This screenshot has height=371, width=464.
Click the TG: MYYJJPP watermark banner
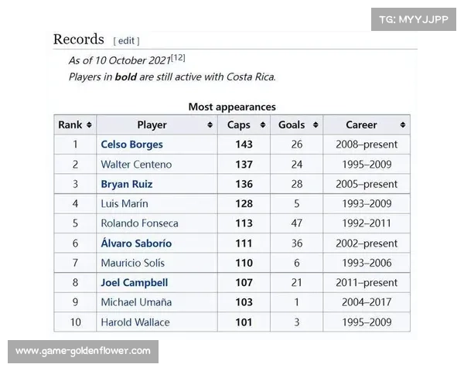pyautogui.click(x=414, y=20)
